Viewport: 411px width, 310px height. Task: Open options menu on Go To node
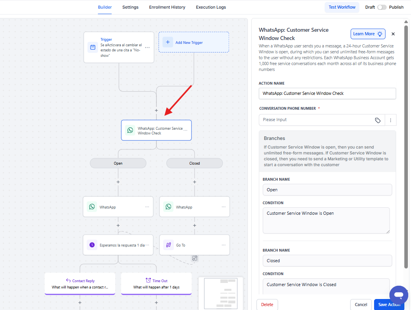[x=224, y=245]
